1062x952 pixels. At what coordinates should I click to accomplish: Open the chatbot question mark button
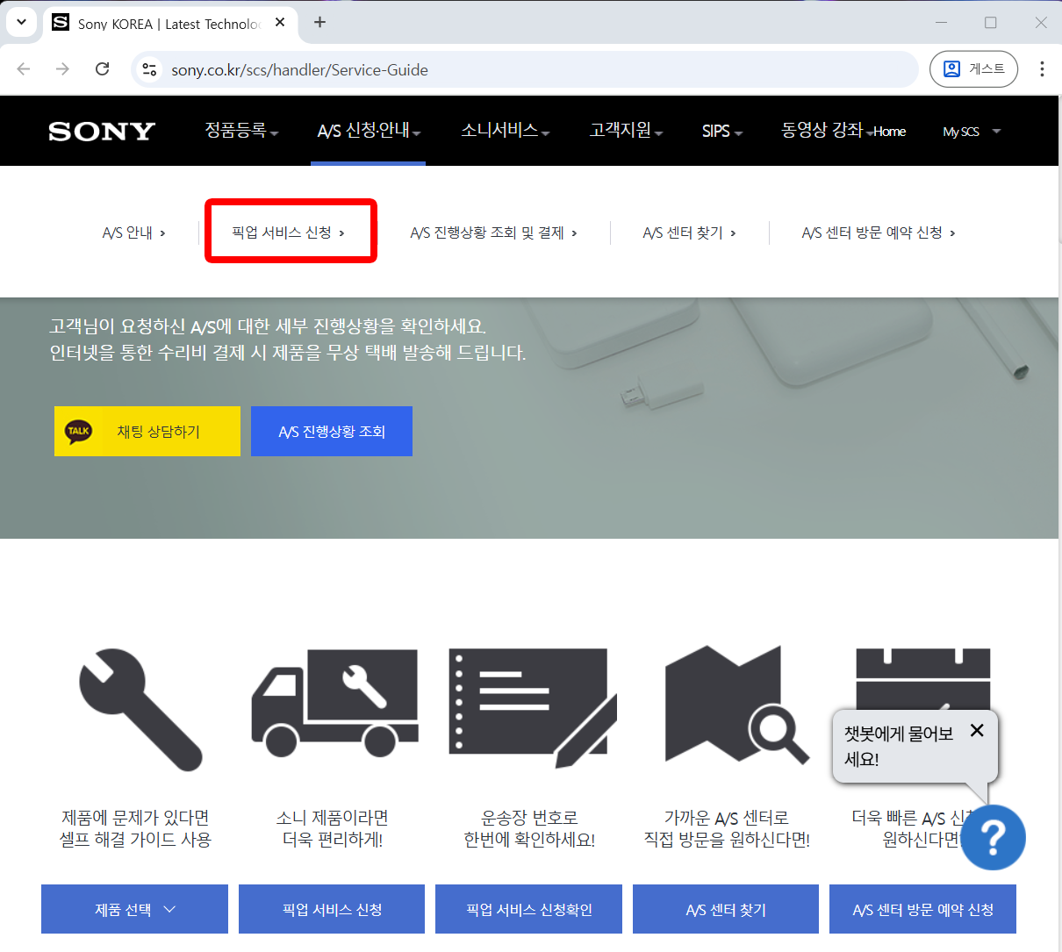coord(993,837)
